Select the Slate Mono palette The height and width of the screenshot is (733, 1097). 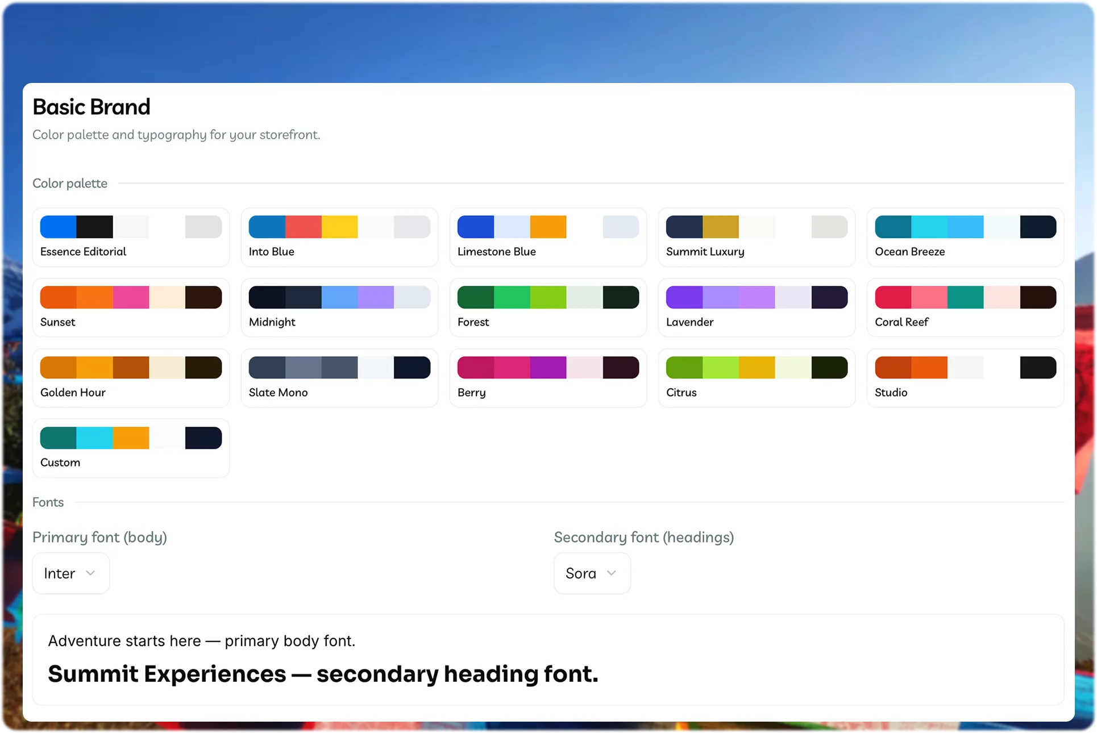coord(339,378)
